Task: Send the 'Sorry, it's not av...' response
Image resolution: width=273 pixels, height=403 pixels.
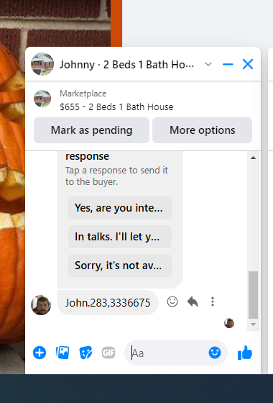Action: (x=120, y=266)
